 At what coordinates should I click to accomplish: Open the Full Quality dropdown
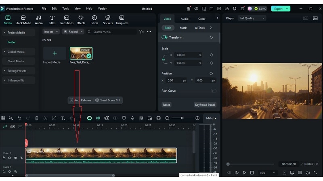click(252, 18)
